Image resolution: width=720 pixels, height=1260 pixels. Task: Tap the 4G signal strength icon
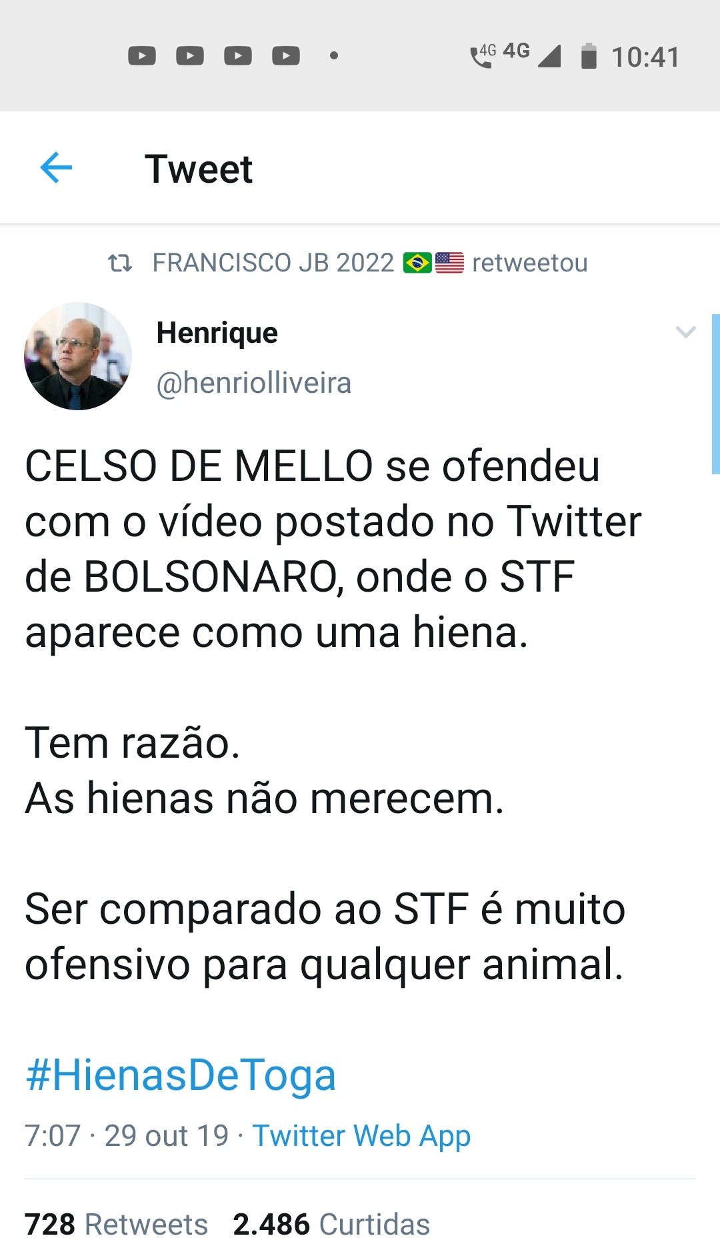click(532, 55)
